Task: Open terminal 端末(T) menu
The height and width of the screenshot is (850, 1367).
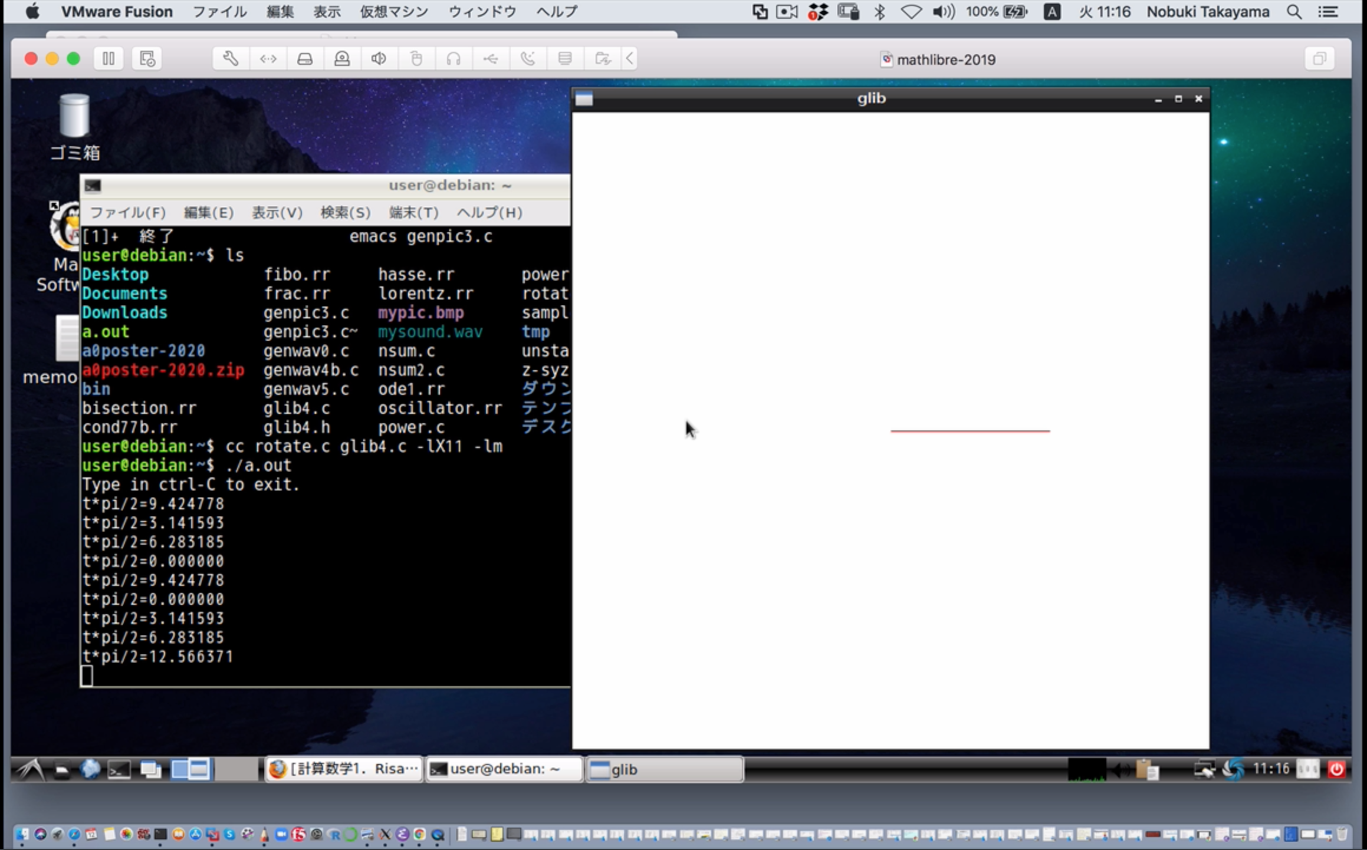Action: coord(414,212)
